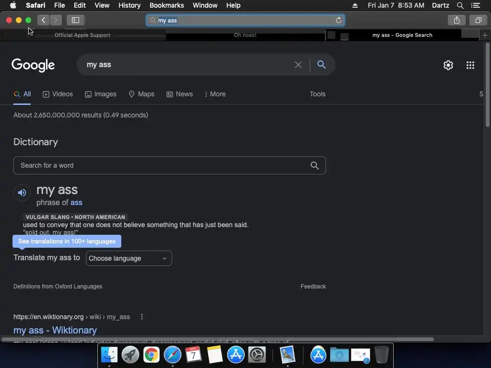Click the dictionary word search magnifier
The width and height of the screenshot is (491, 368).
click(315, 165)
